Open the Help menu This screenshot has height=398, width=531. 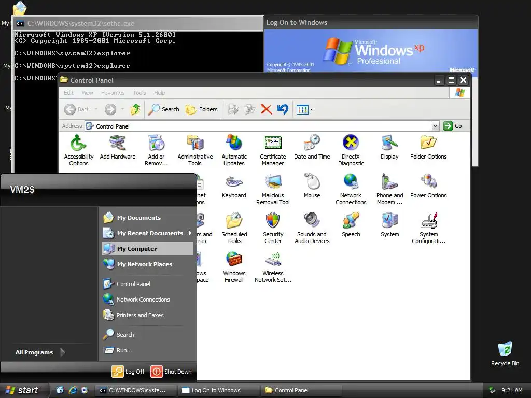click(x=160, y=93)
